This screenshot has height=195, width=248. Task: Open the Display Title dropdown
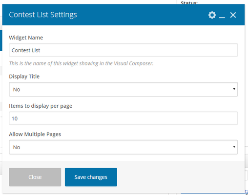point(124,89)
